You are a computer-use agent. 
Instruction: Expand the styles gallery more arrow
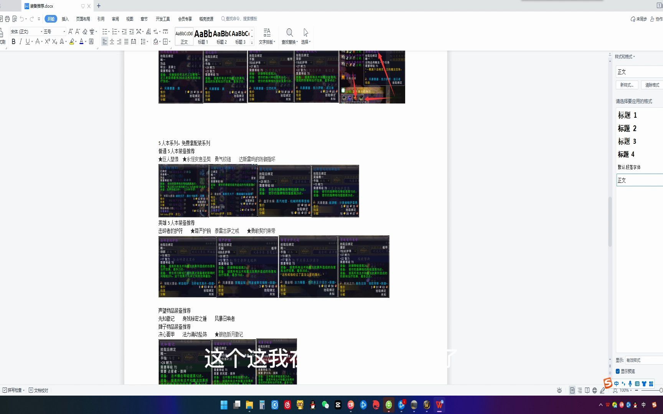coord(252,43)
